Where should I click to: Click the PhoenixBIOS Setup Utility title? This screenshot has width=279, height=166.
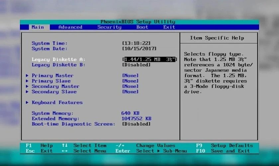(138, 22)
